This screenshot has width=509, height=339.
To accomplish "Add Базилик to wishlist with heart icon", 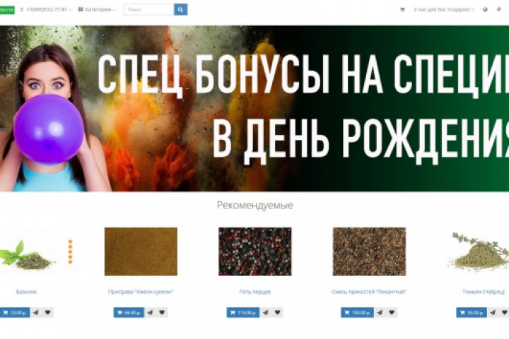I will [48, 312].
